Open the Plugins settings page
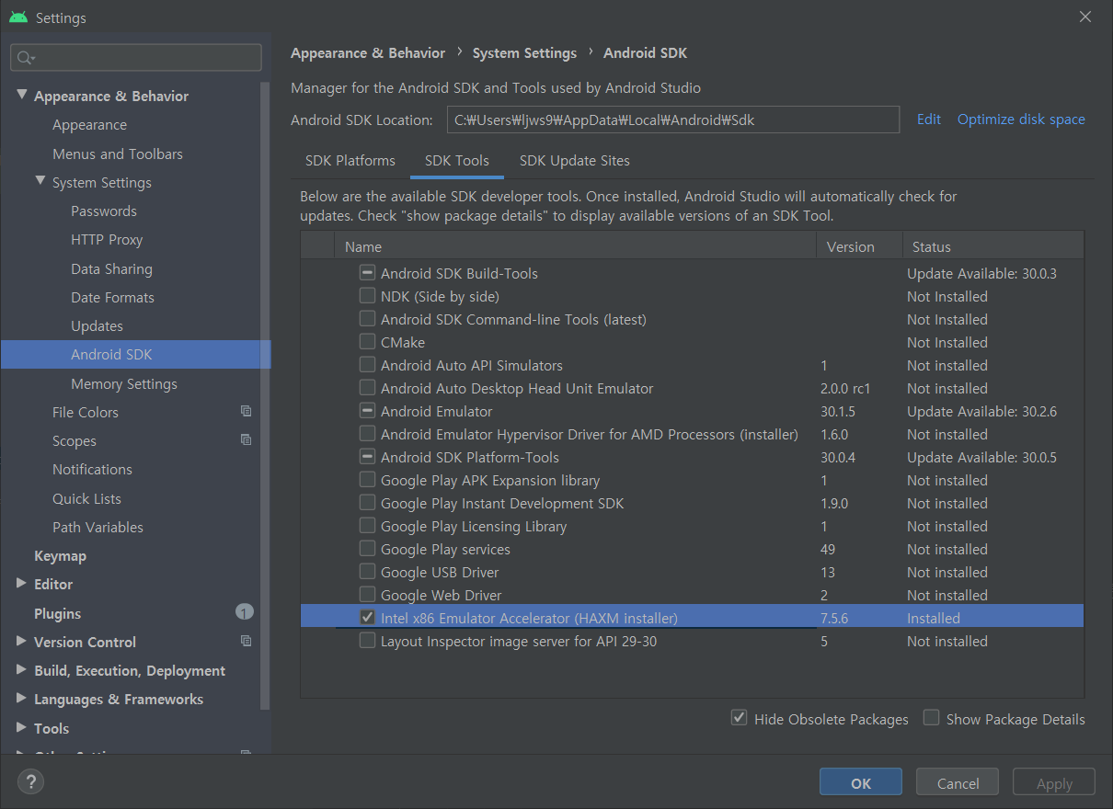 click(x=57, y=613)
